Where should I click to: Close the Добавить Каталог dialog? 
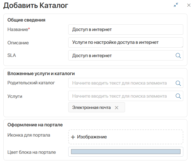click(x=189, y=5)
